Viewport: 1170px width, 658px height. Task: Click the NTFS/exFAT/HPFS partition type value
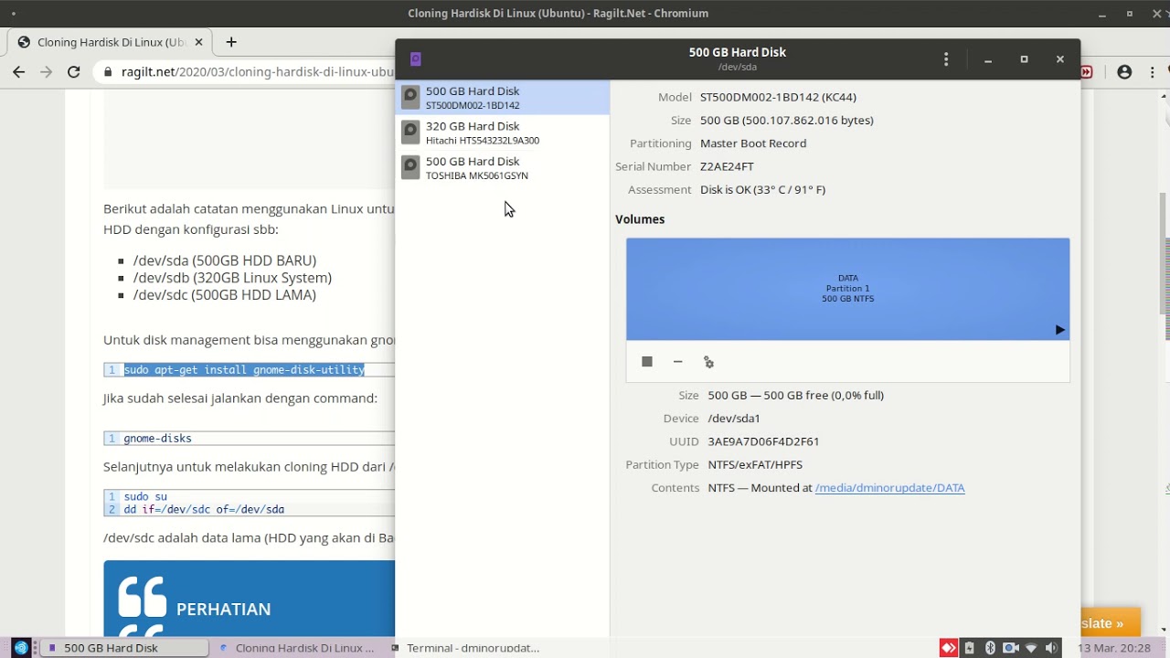pos(755,465)
